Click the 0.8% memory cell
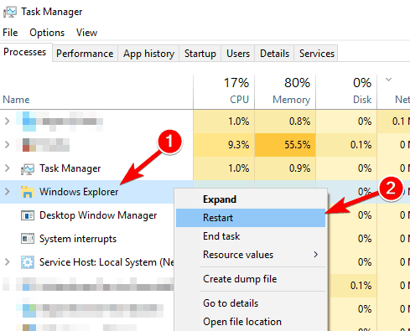 click(x=285, y=122)
